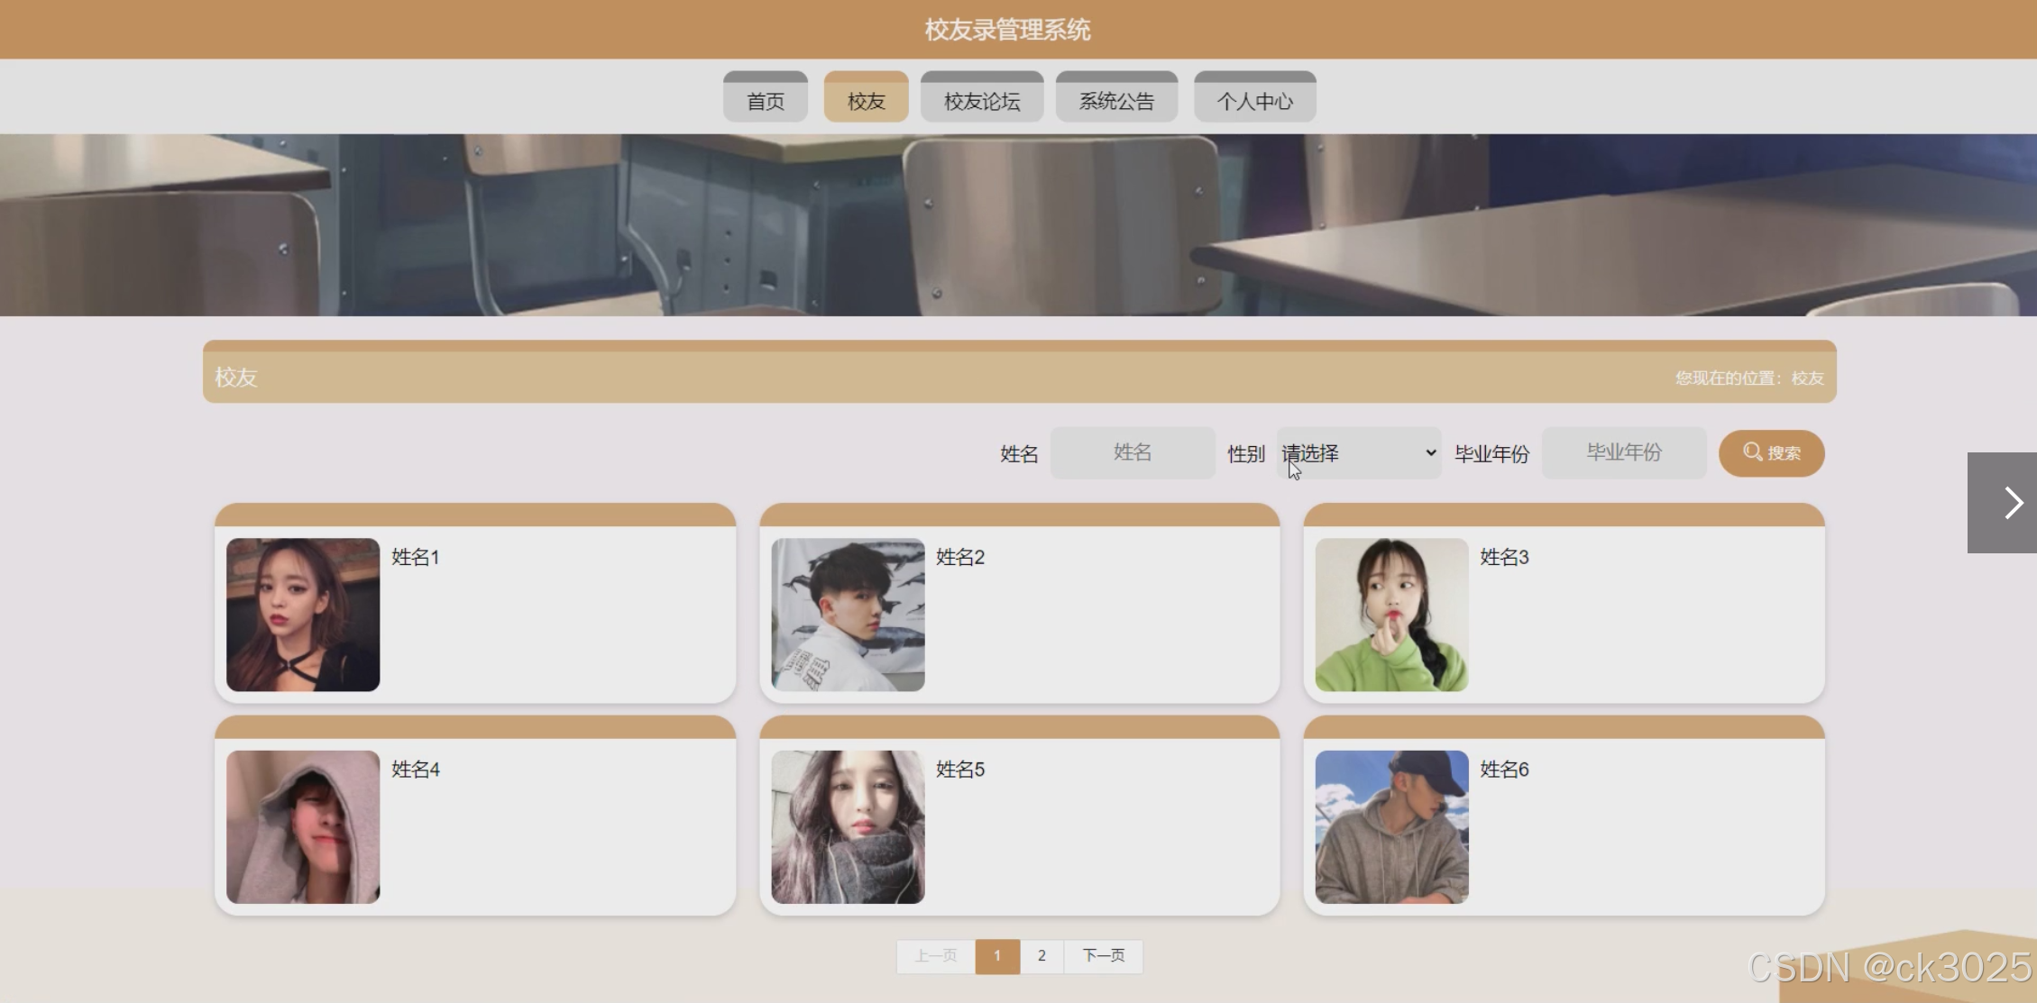The height and width of the screenshot is (1003, 2037).
Task: Click the 下一页 next page button
Action: pyautogui.click(x=1103, y=955)
